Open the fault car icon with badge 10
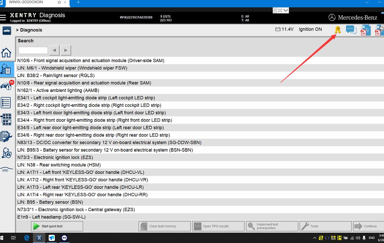Screen dimensions: 384x243 (x=7, y=85)
